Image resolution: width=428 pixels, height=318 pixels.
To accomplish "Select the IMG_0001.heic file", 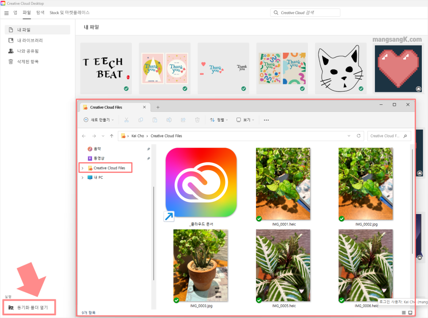I will (x=283, y=187).
